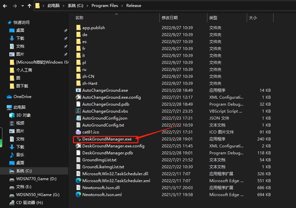
Task: Select 此电脑 computer icon in sidebar
Action: pos(9,107)
